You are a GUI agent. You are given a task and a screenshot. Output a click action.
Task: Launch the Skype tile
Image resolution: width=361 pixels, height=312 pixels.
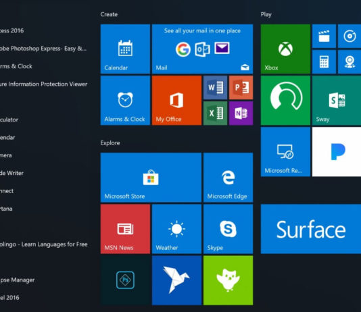point(228,229)
